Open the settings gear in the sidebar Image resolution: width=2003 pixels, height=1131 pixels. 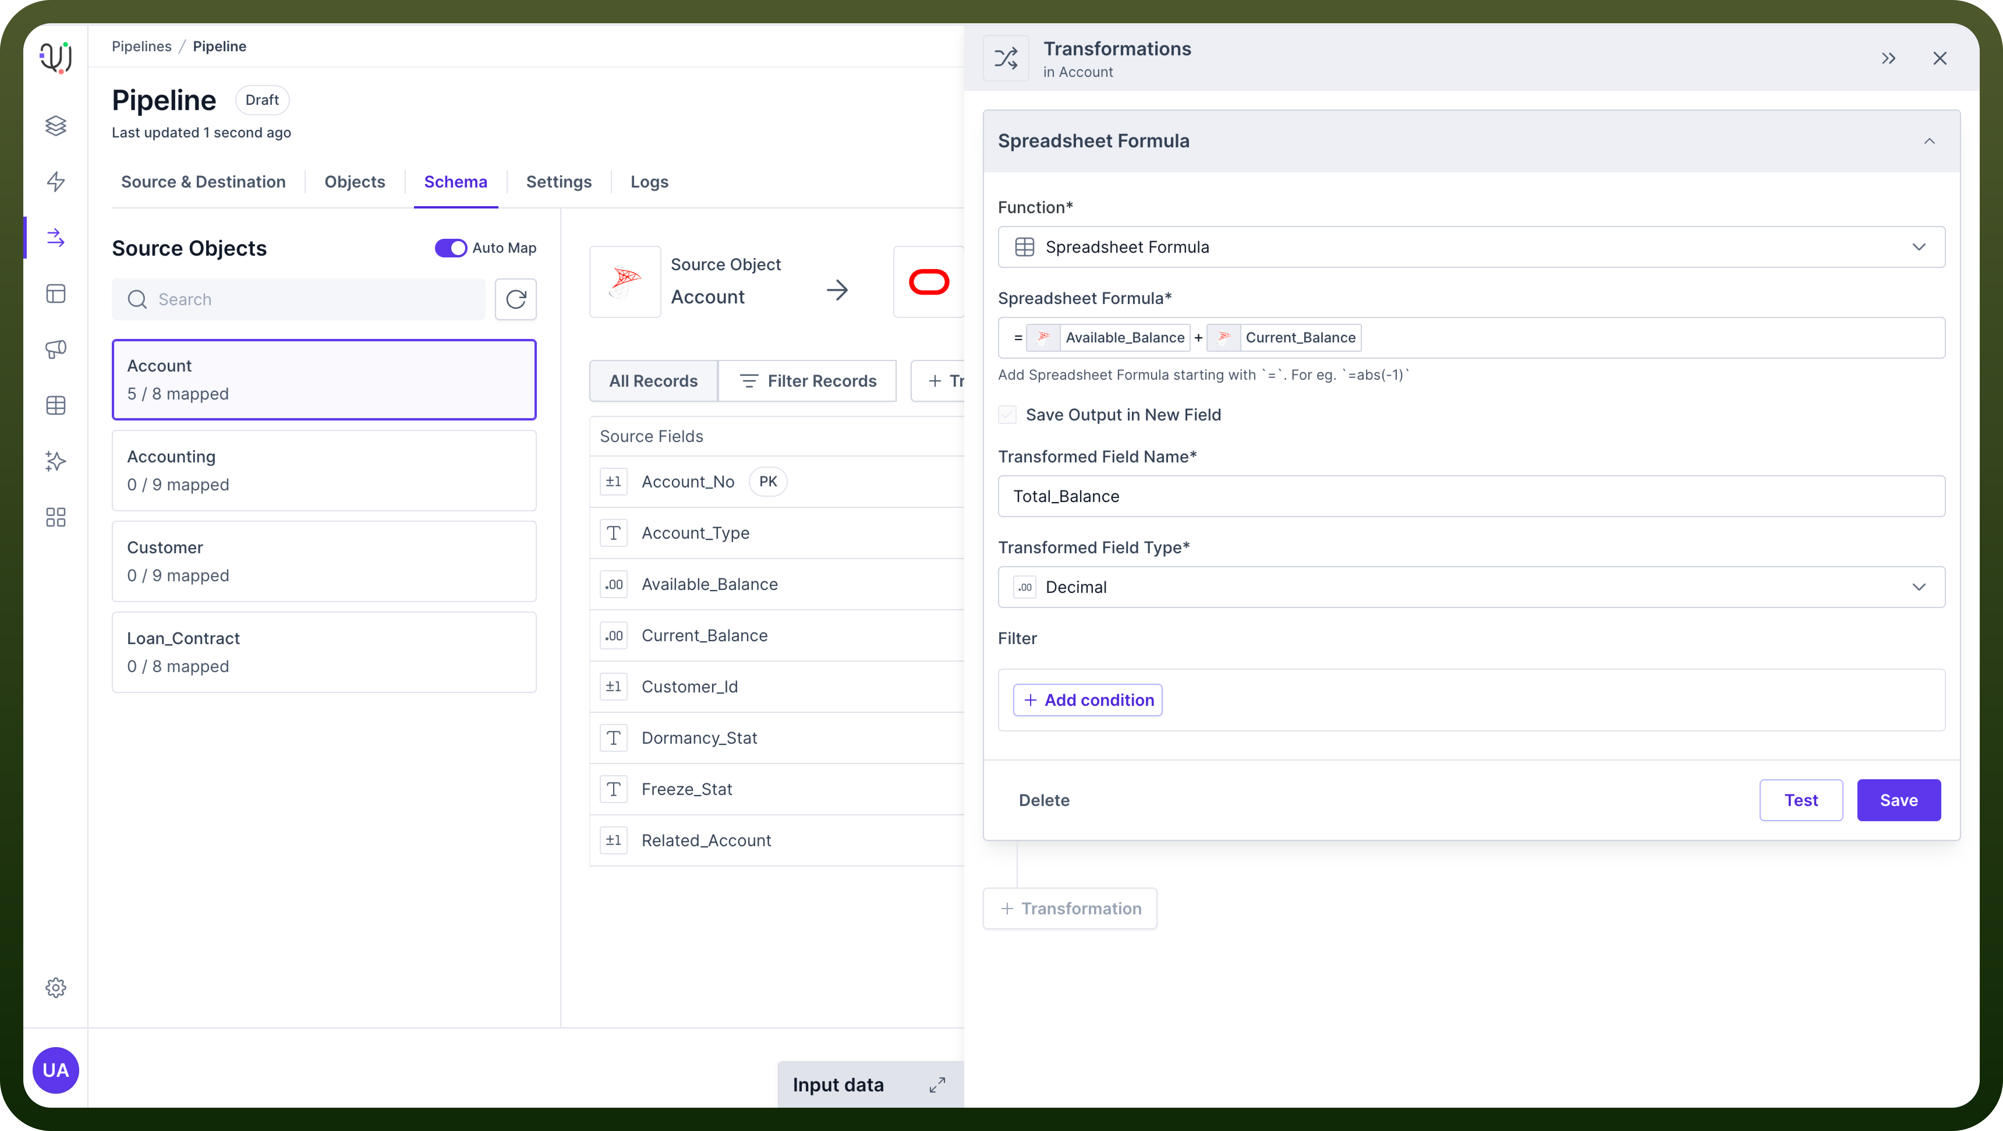[55, 987]
